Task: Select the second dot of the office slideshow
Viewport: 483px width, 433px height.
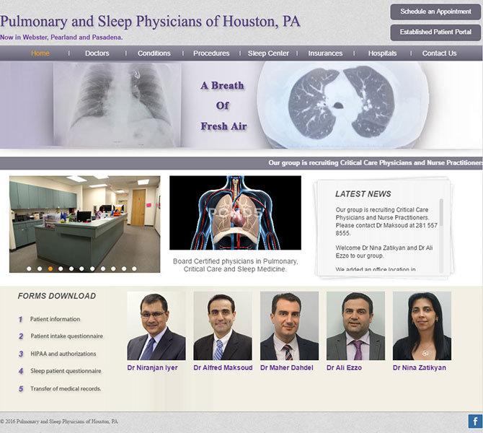Action: [x=40, y=268]
